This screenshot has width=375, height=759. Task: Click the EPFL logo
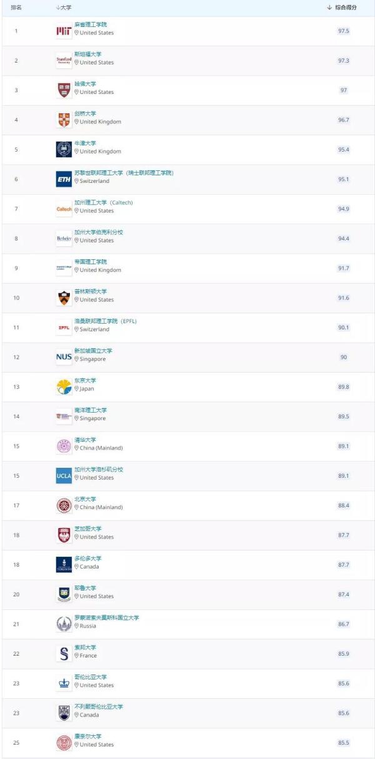pos(64,328)
